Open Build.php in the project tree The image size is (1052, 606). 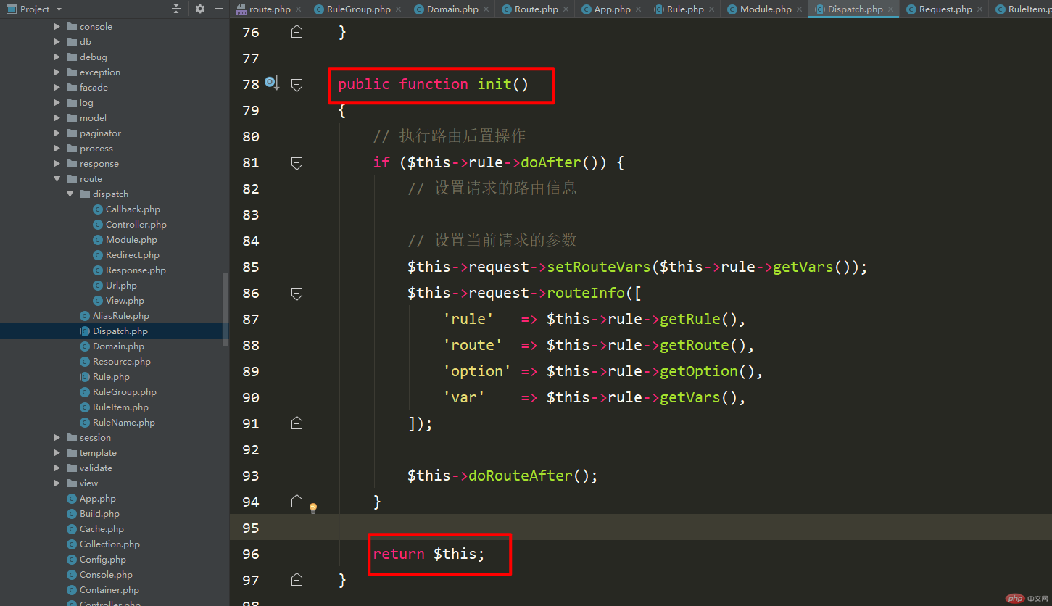click(93, 513)
